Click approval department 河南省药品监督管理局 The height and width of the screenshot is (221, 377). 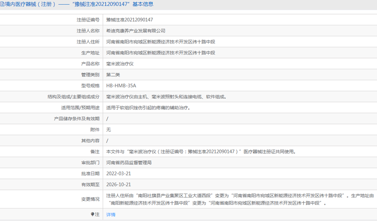(129, 163)
